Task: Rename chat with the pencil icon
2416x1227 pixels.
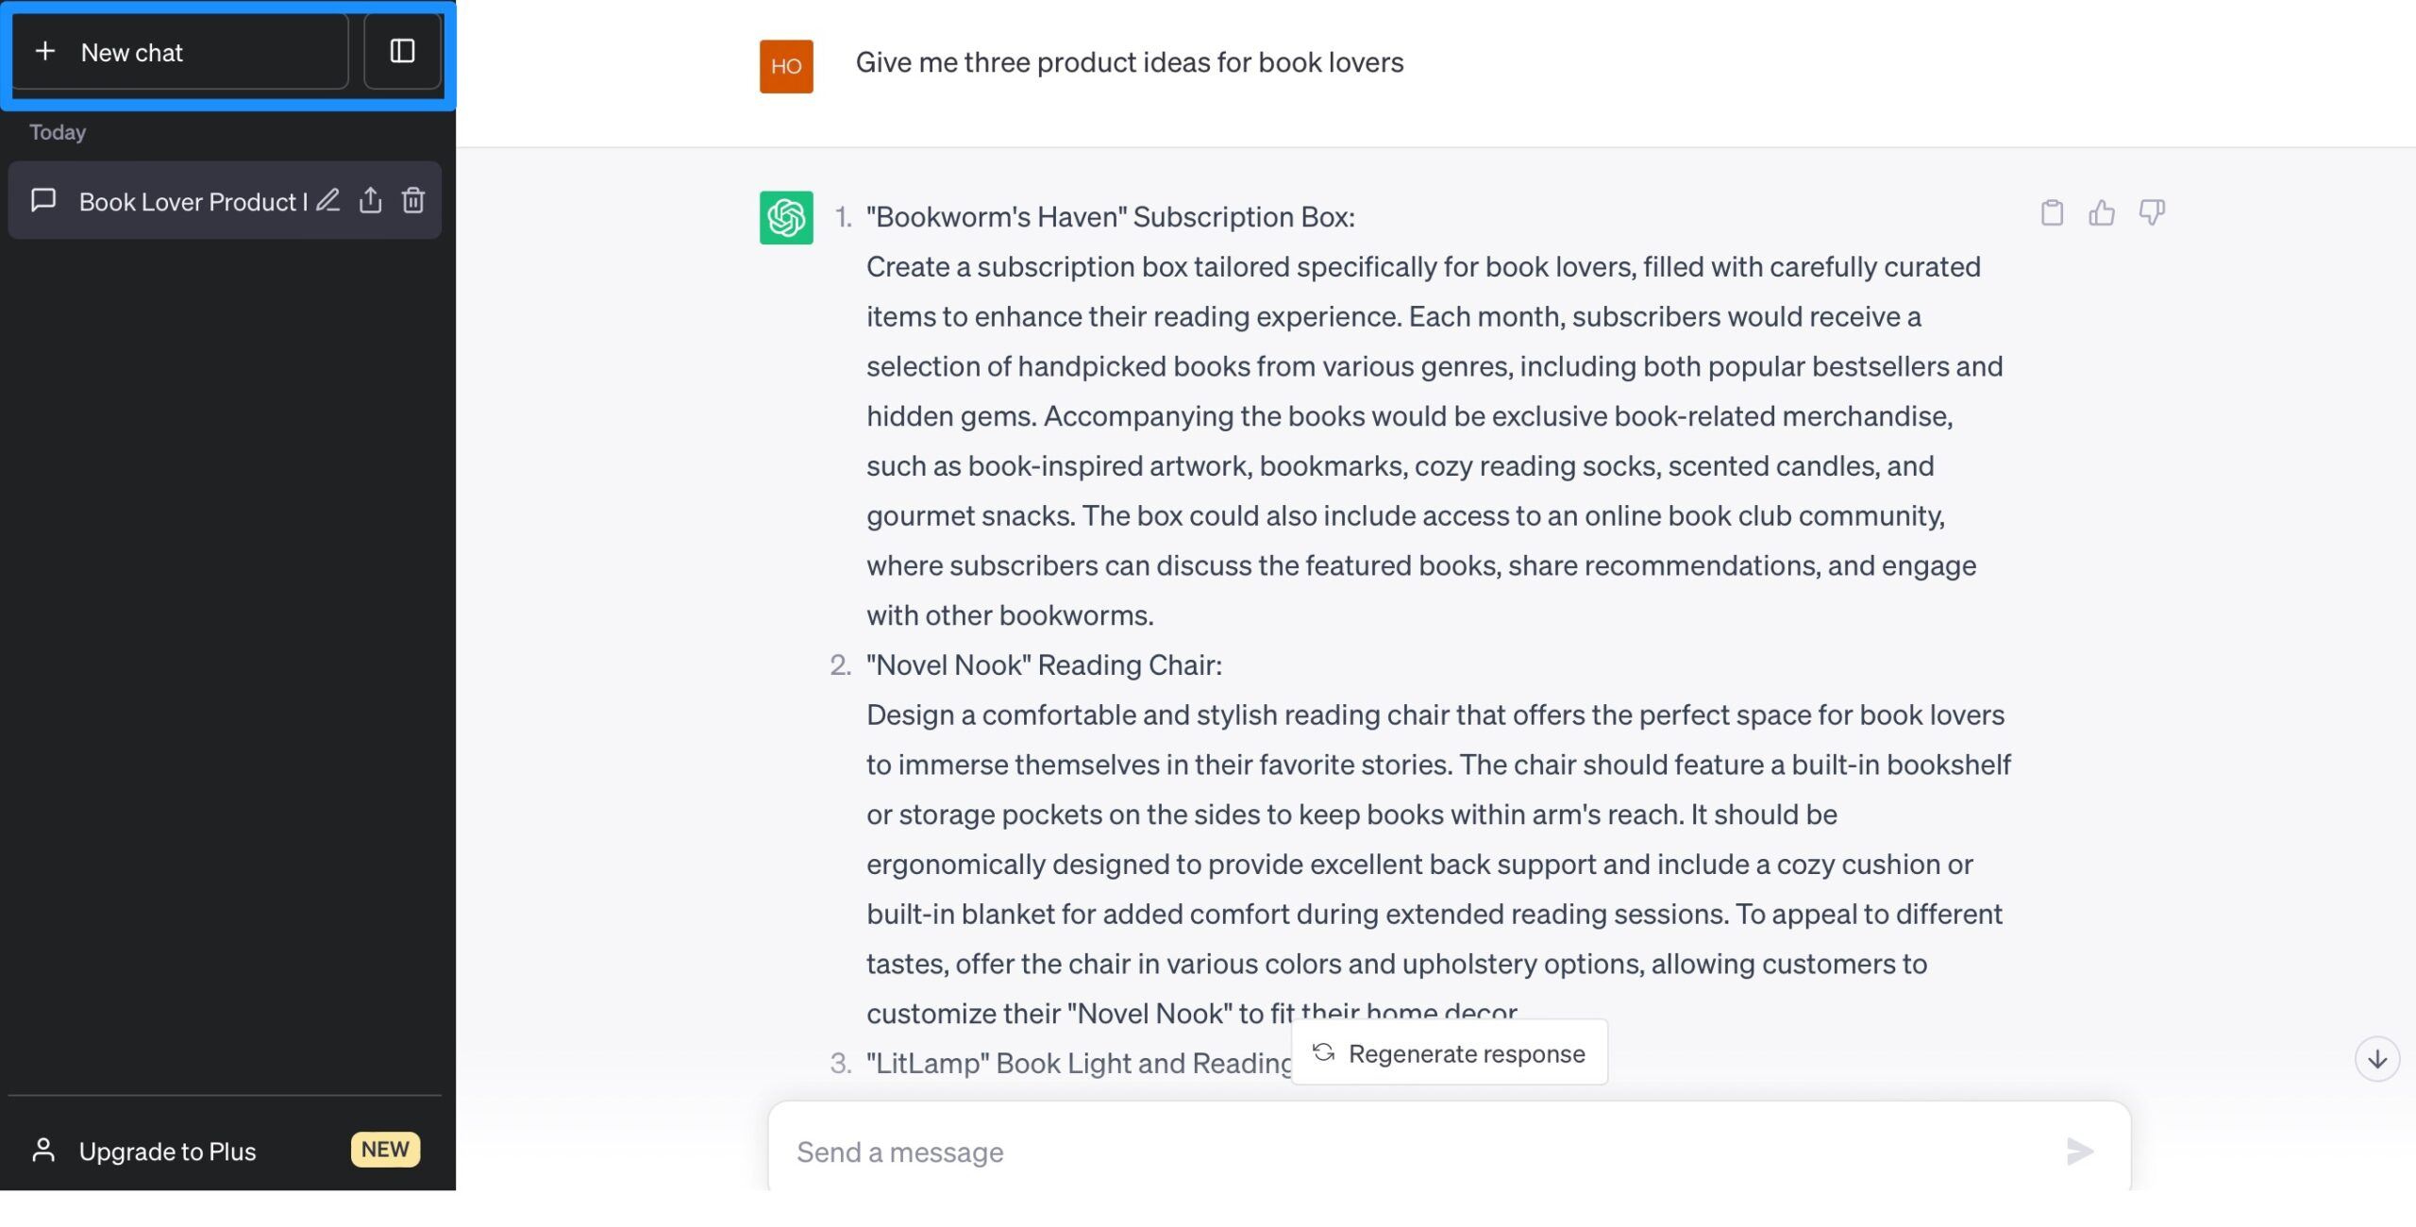Action: 327,200
